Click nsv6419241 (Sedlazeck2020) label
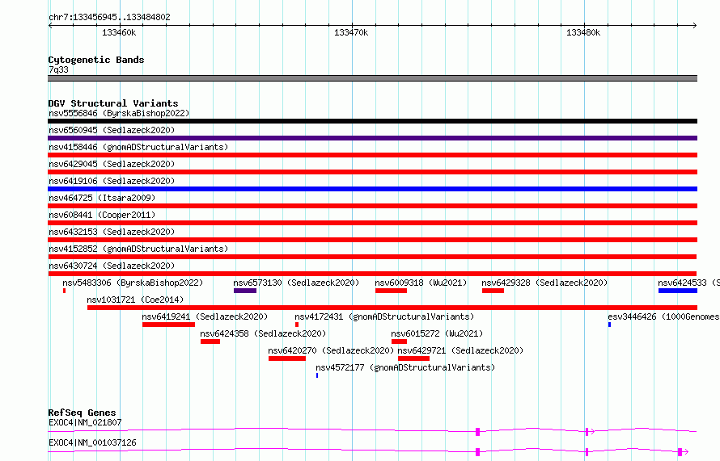Viewport: 720px width, 461px height. 205,316
